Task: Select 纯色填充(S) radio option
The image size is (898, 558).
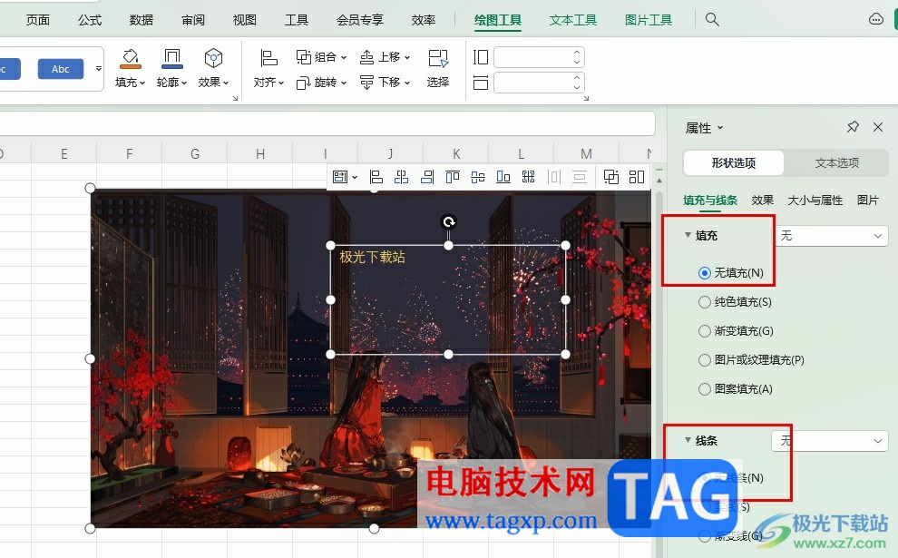Action: (x=705, y=302)
